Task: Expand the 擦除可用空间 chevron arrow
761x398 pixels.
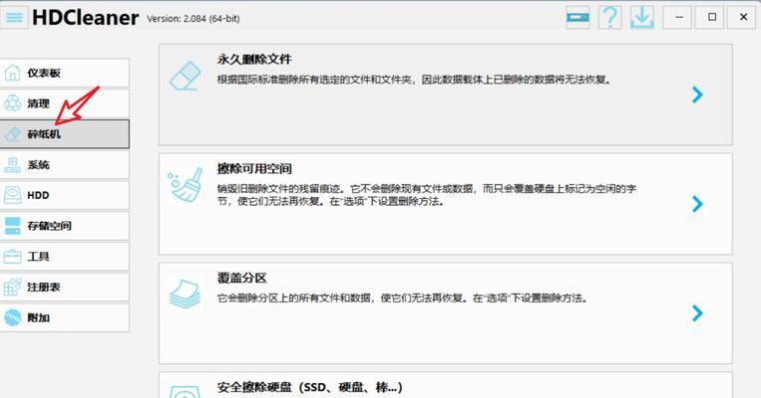Action: tap(697, 204)
